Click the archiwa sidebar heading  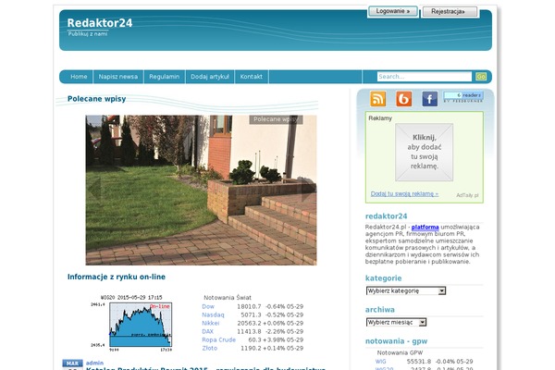(x=380, y=310)
